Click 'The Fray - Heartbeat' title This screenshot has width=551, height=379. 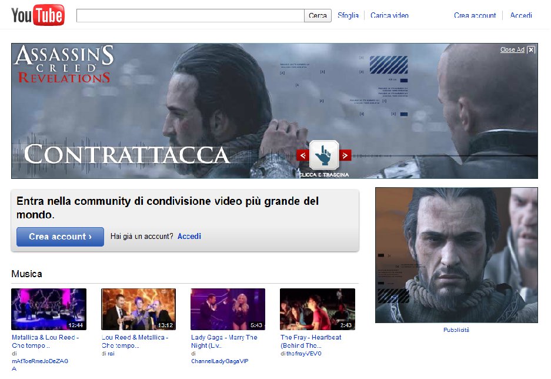click(x=310, y=341)
